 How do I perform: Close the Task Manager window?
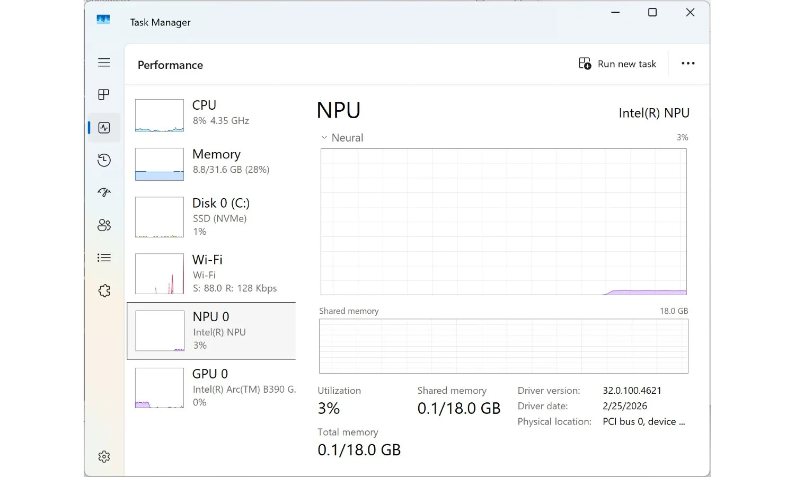(x=690, y=12)
